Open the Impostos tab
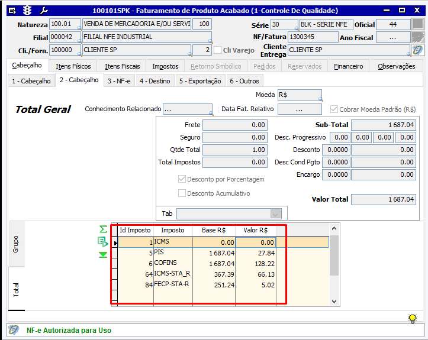Viewport: 428px width, 340px height. tap(165, 66)
